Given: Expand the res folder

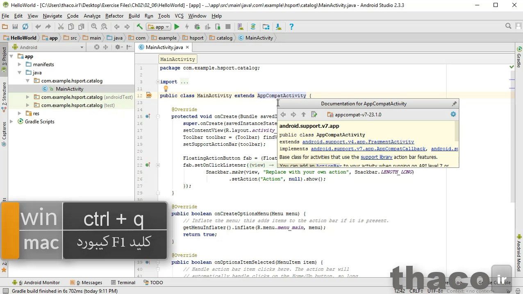Looking at the screenshot, I should [x=20, y=113].
